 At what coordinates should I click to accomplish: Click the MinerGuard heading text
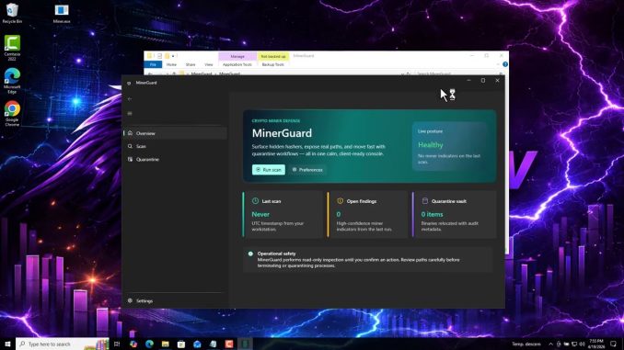coord(282,133)
